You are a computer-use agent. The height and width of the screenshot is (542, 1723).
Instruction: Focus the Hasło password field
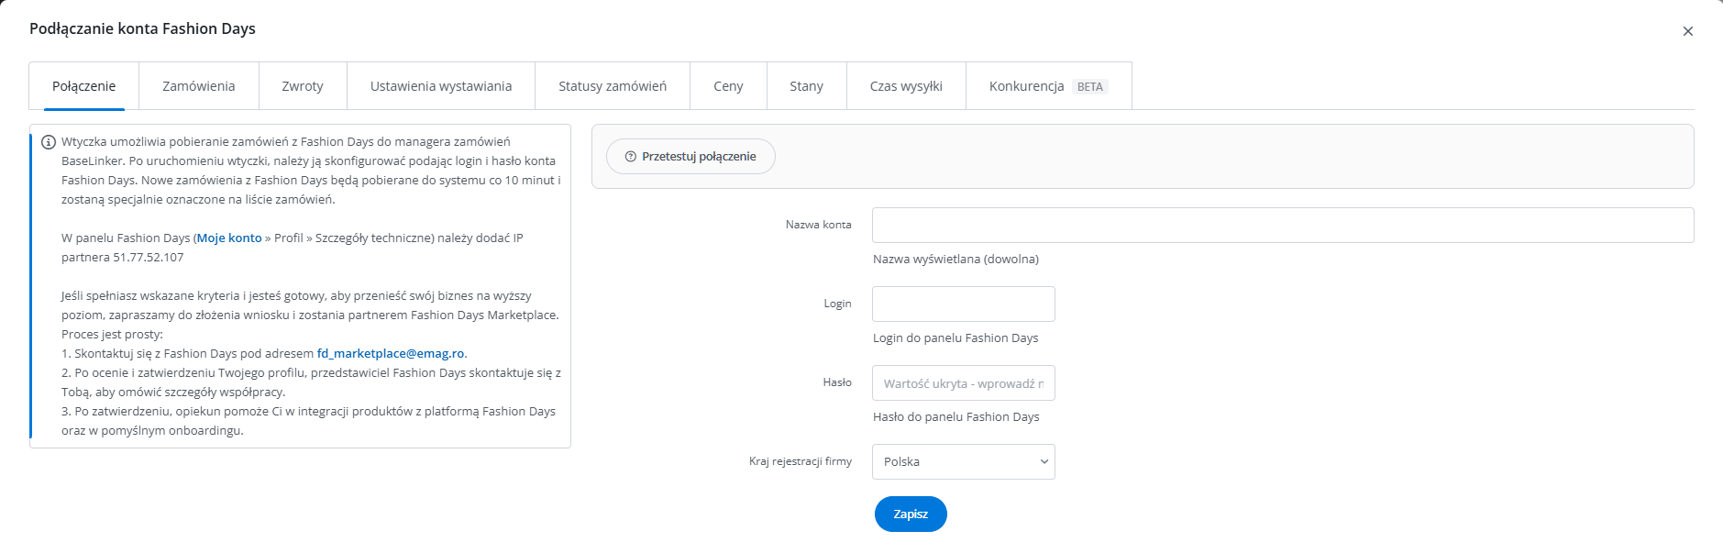pyautogui.click(x=964, y=383)
